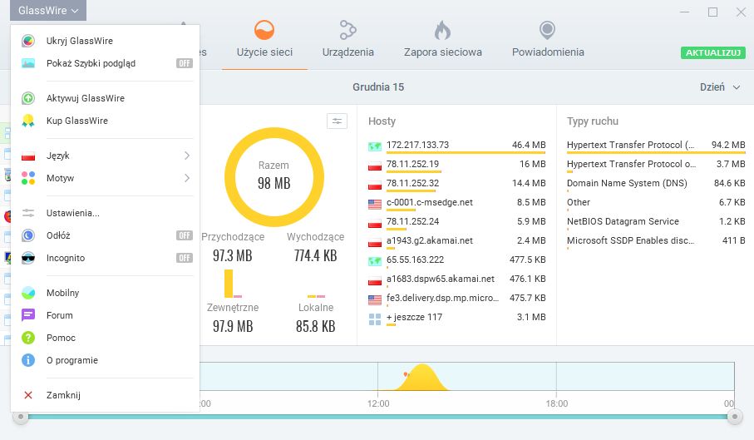The image size is (754, 440).
Task: Select host a1943.g2.akamai.net
Action: tap(457, 241)
